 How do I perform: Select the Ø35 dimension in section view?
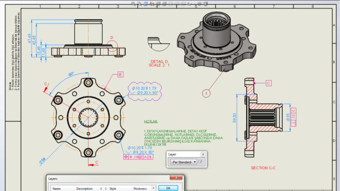288,117
